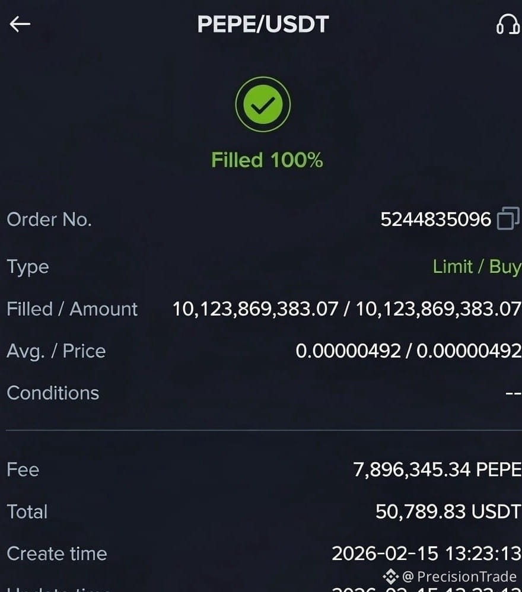Select the PEPE/USDT pair title
The image size is (522, 592).
coord(263,24)
